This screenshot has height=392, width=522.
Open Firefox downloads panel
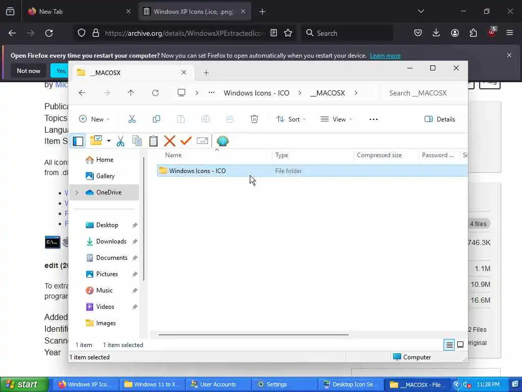coord(436,33)
